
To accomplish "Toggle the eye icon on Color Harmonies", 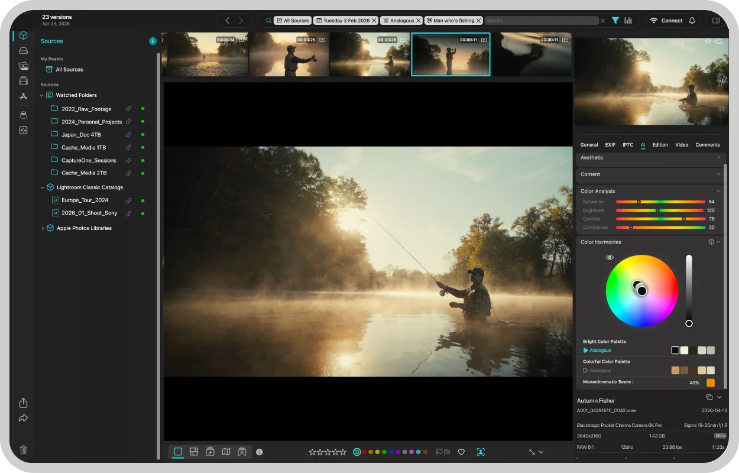I will [x=610, y=258].
